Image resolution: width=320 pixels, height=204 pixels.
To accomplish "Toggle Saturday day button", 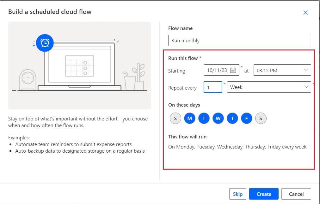I will coord(261,118).
